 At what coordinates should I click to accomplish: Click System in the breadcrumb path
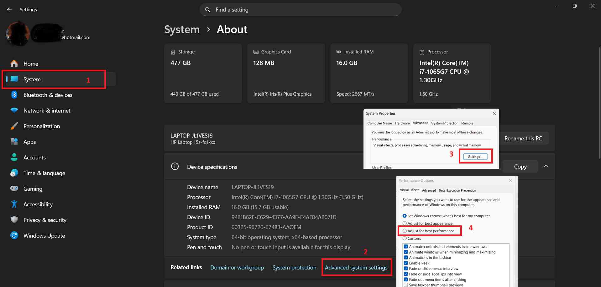coord(182,29)
